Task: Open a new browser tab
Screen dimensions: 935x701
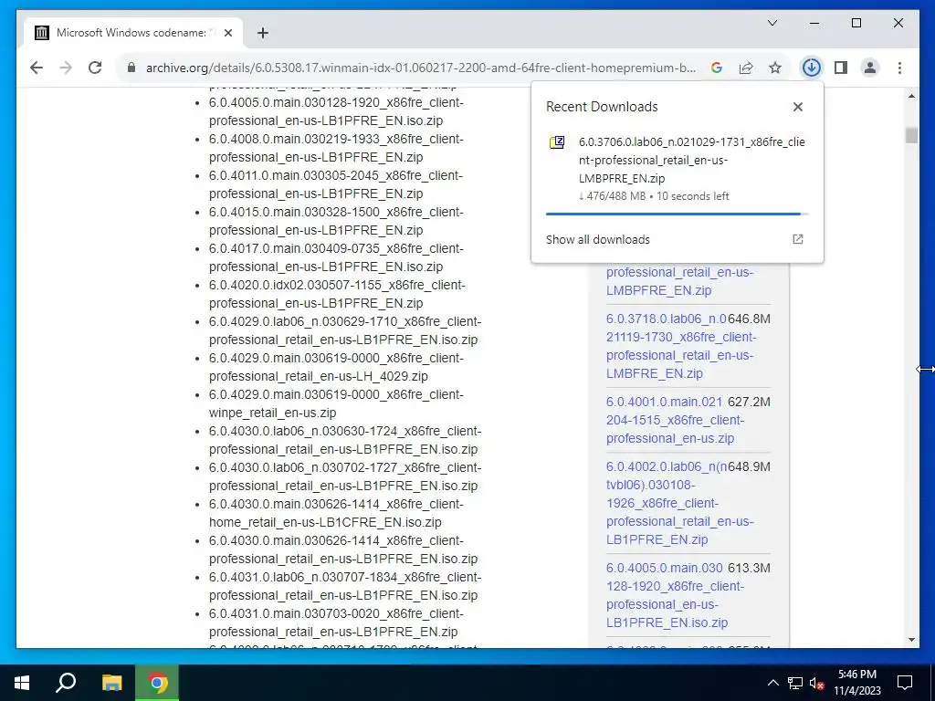Action: [x=262, y=33]
